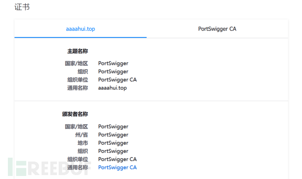Open the PortSwigger CA certificate tab
This screenshot has height=179, width=302.
tap(217, 29)
